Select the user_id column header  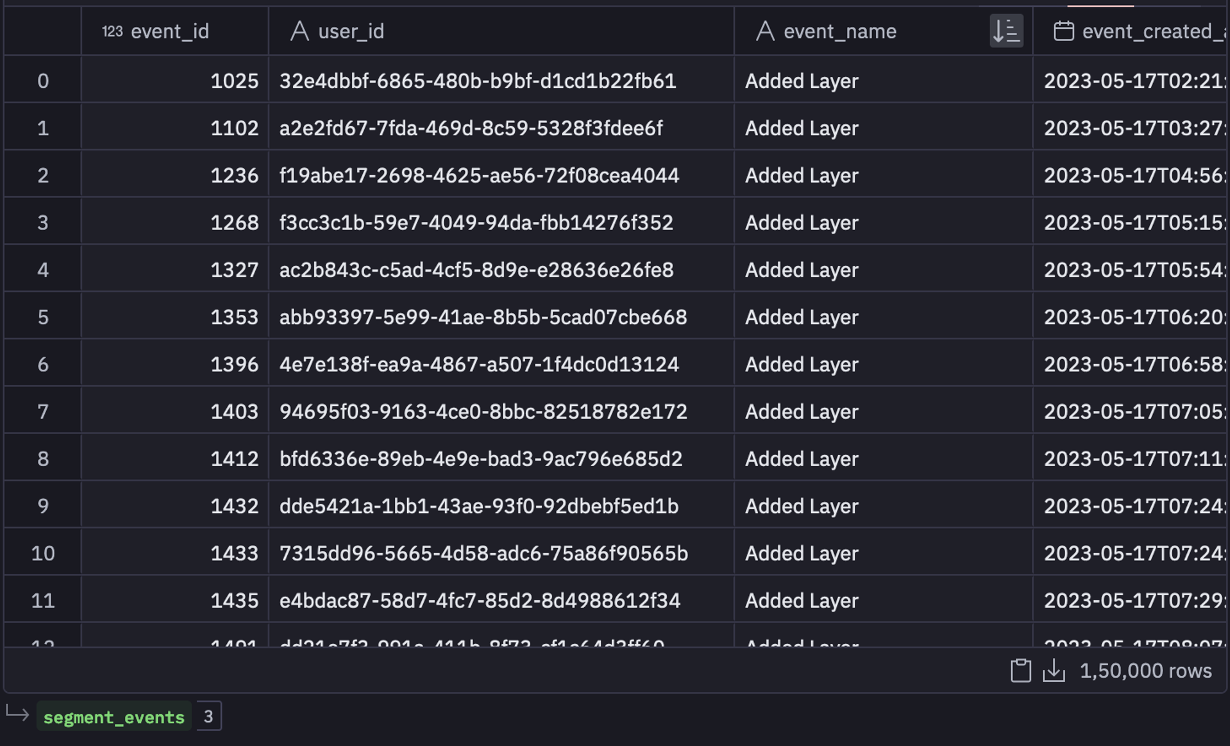(x=501, y=31)
